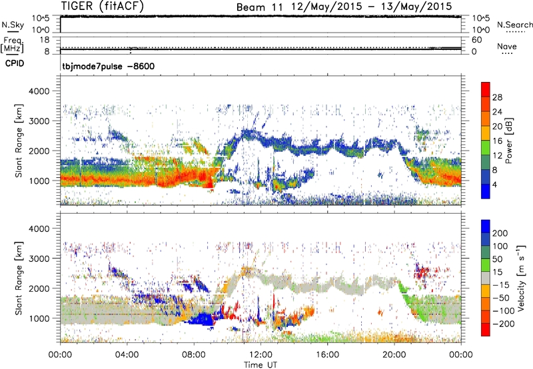
Task: Click the dotted line sample under N.Search
Action: tap(516, 32)
